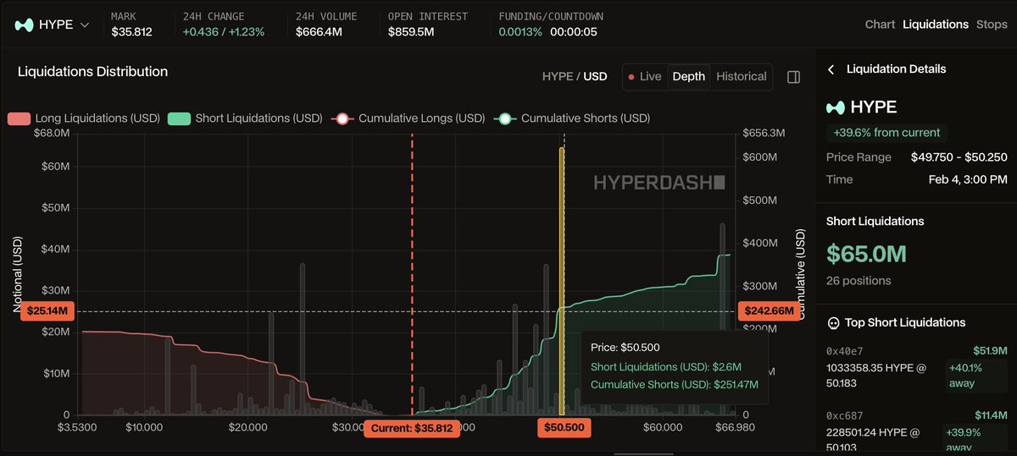Click the $65.0M short liquidations total
1017x456 pixels.
tap(867, 254)
